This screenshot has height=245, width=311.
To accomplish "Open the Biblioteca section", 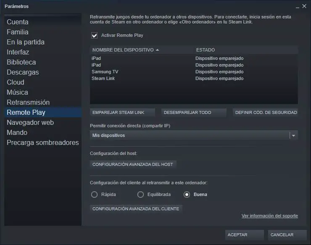I will 43,62.
